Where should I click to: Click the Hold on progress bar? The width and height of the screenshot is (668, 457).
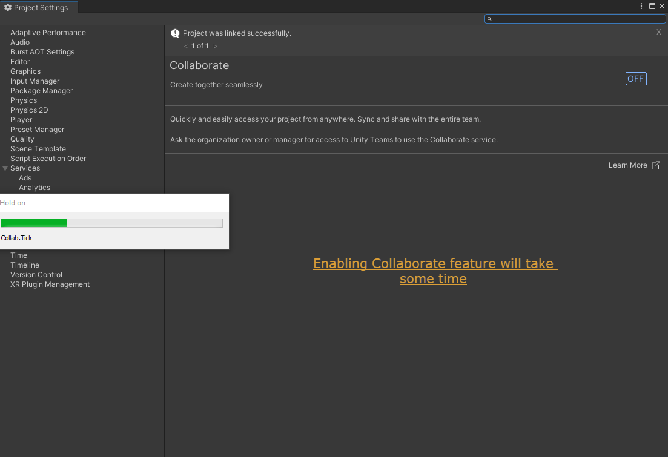pos(111,223)
